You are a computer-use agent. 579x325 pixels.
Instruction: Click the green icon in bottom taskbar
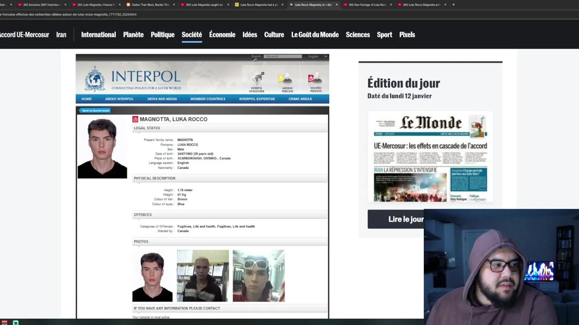[16, 322]
